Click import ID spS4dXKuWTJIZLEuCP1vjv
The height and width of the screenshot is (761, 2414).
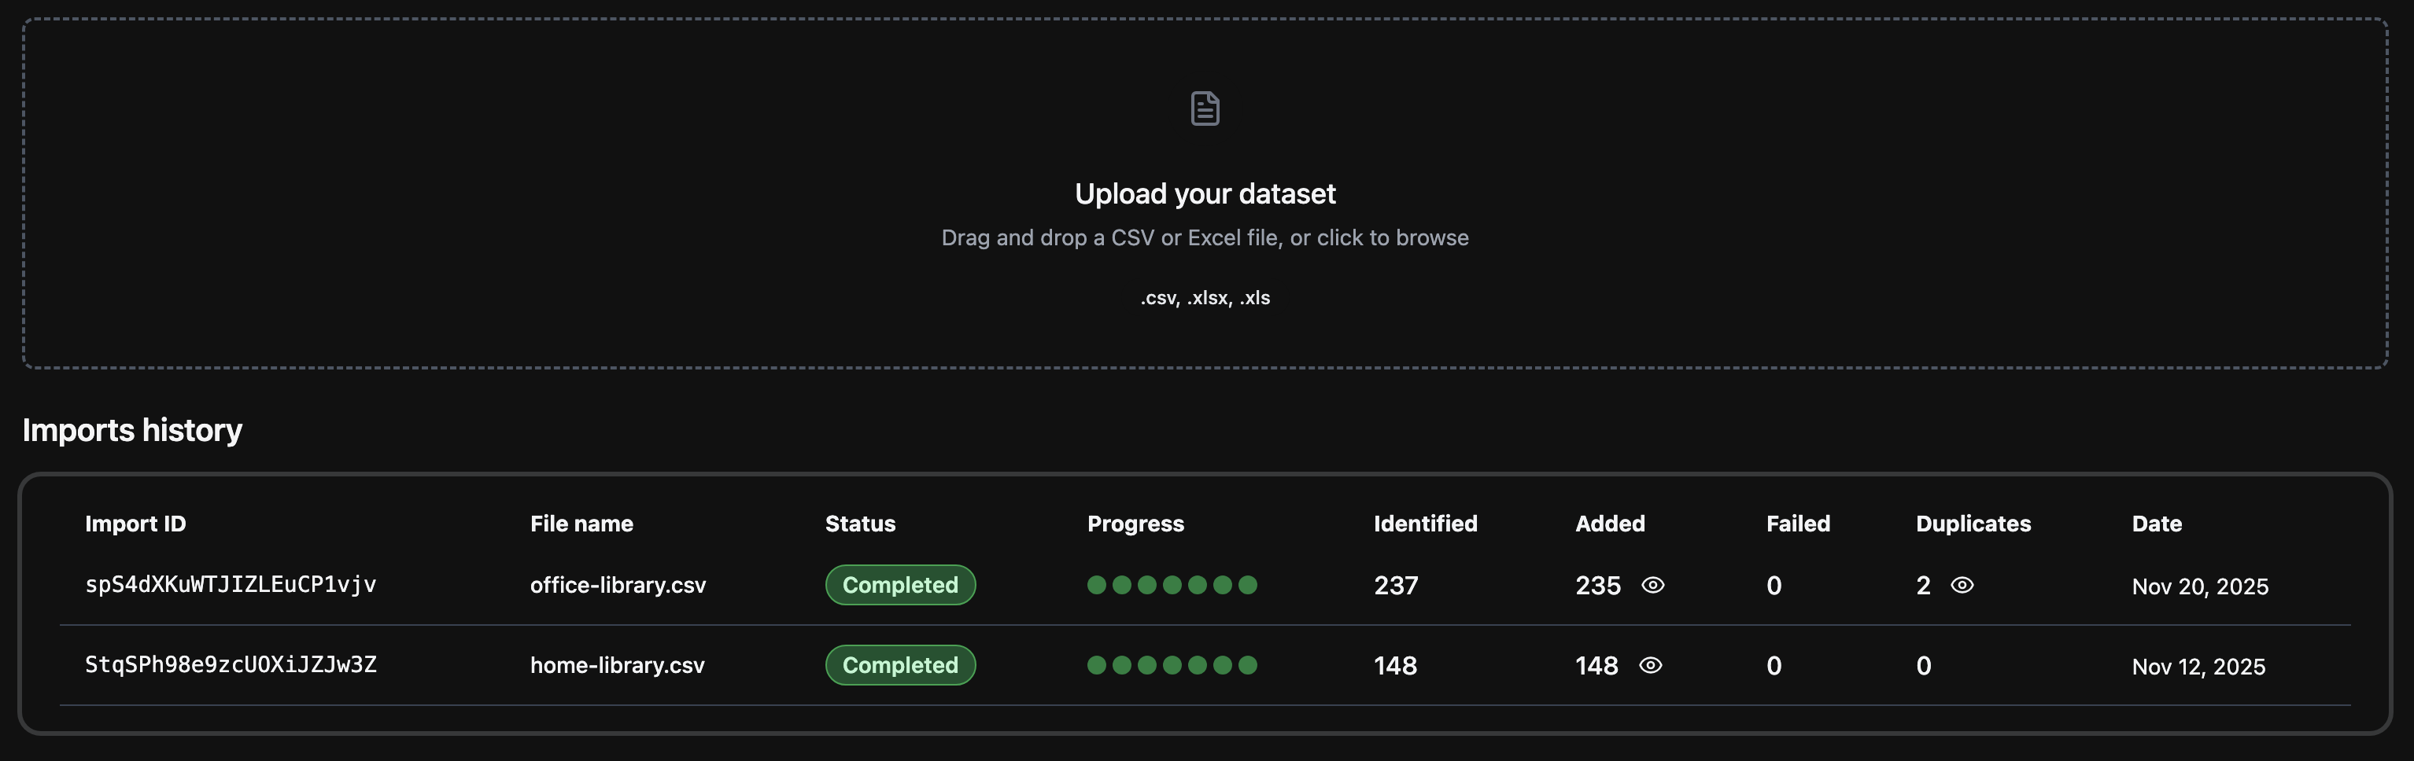[231, 584]
